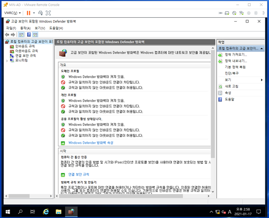Click the green arrow icon beside 연결 보안 규칙 link
Image resolution: width=269 pixels, height=218 pixels.
63,175
